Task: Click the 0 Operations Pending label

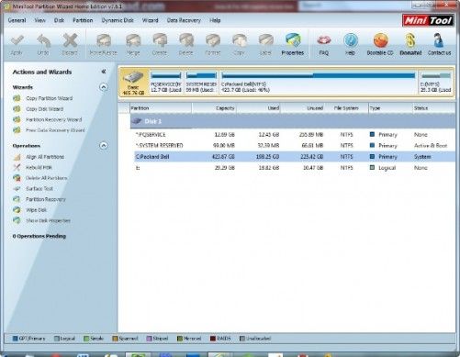Action: [x=39, y=236]
